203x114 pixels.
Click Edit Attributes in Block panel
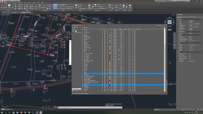(82, 9)
